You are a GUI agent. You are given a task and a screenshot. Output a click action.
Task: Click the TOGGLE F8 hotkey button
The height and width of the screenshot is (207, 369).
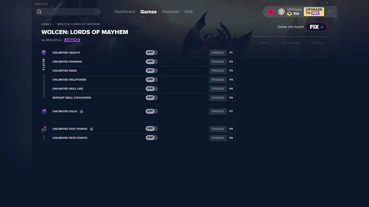222,129
